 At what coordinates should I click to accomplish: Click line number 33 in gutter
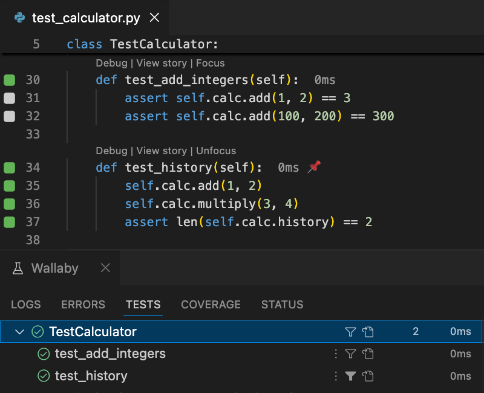tap(33, 134)
